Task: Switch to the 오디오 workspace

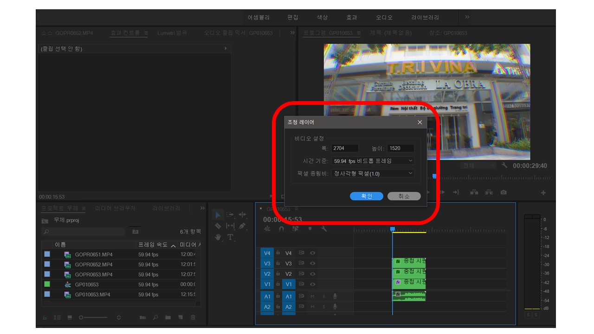Action: (x=384, y=17)
